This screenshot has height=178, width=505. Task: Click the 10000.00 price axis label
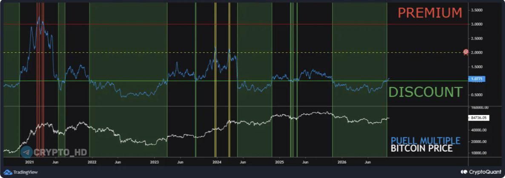point(479,153)
